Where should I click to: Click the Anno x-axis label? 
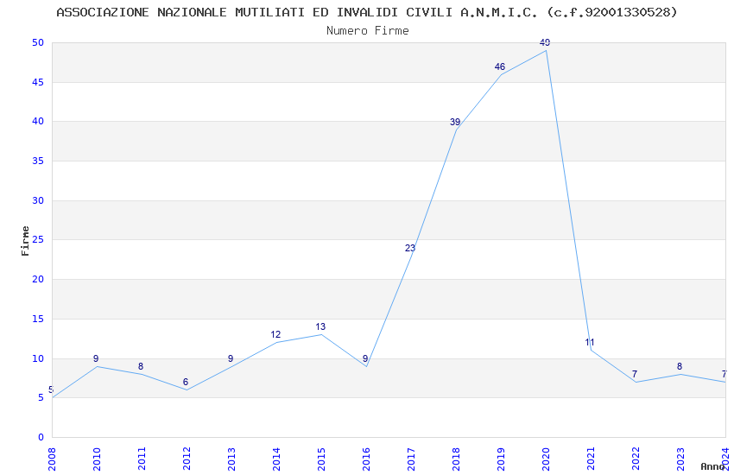712,466
